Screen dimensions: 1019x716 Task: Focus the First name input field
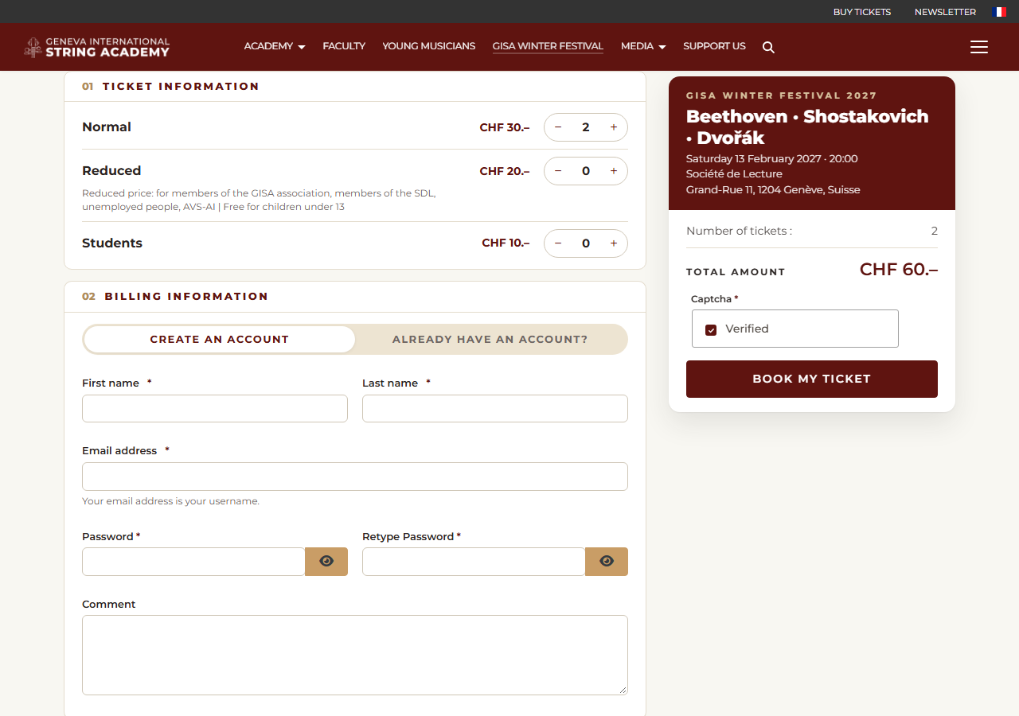(x=215, y=408)
